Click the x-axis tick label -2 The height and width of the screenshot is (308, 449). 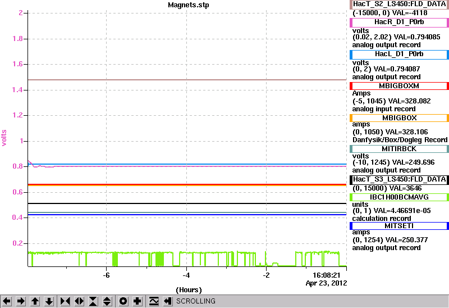pyautogui.click(x=266, y=275)
